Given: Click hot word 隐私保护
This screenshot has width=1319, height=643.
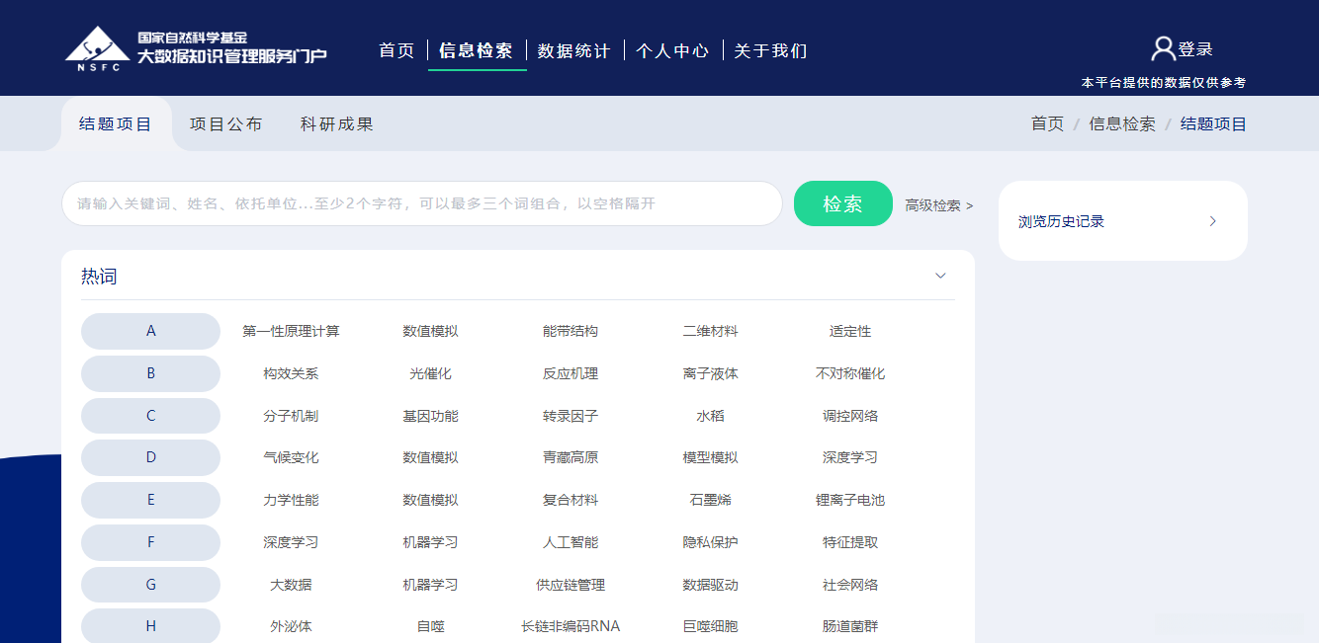Looking at the screenshot, I should (710, 542).
